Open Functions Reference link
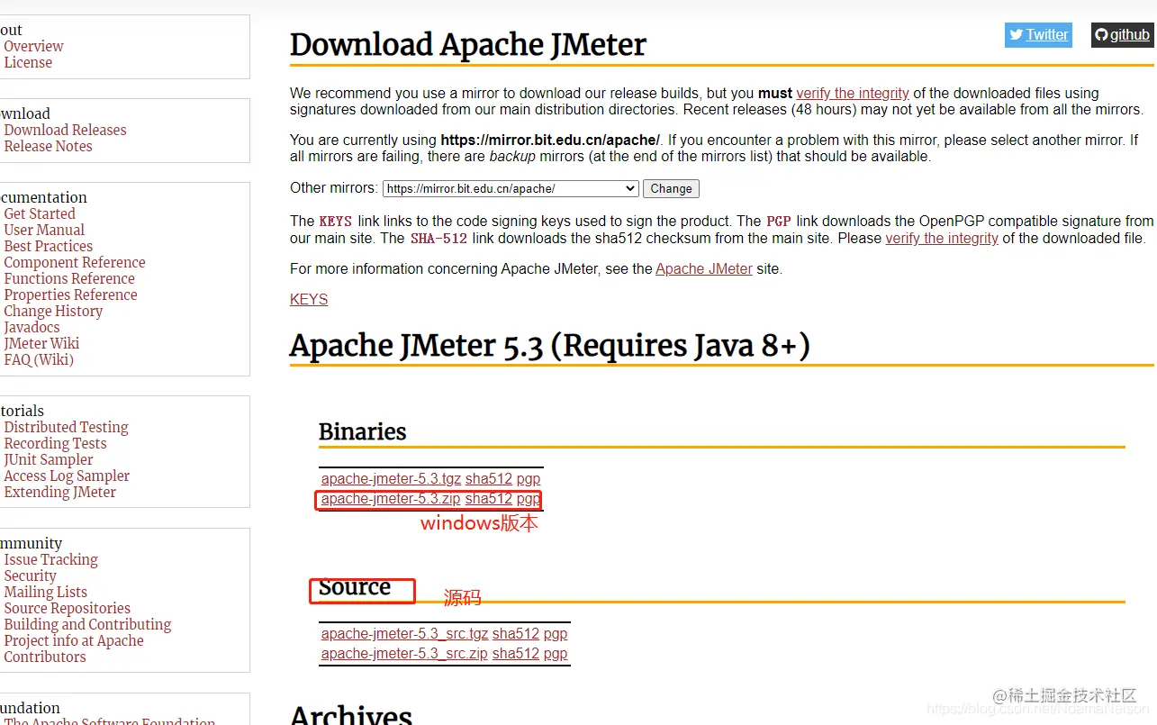The width and height of the screenshot is (1157, 725). point(69,278)
